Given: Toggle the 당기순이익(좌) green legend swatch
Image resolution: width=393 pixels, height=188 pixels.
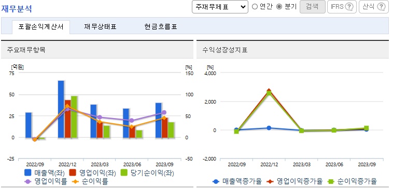Looking at the screenshot, I should (x=124, y=173).
